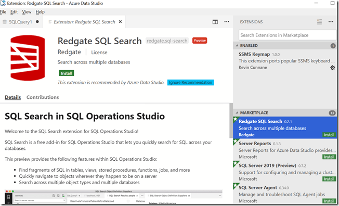
Task: Click Azure Data Studio app icon
Action: pyautogui.click(x=3, y=3)
